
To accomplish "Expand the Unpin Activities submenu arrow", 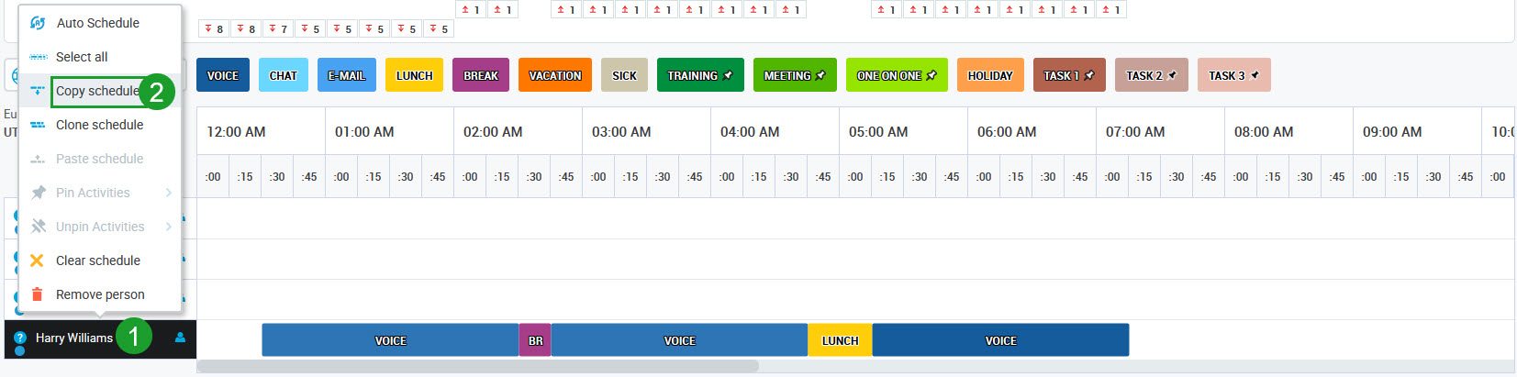I will coord(169,227).
